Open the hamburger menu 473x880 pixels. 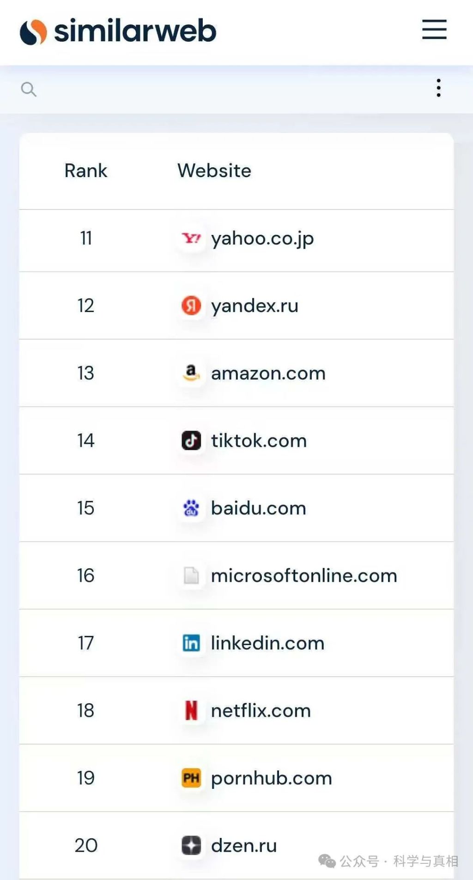pos(434,30)
